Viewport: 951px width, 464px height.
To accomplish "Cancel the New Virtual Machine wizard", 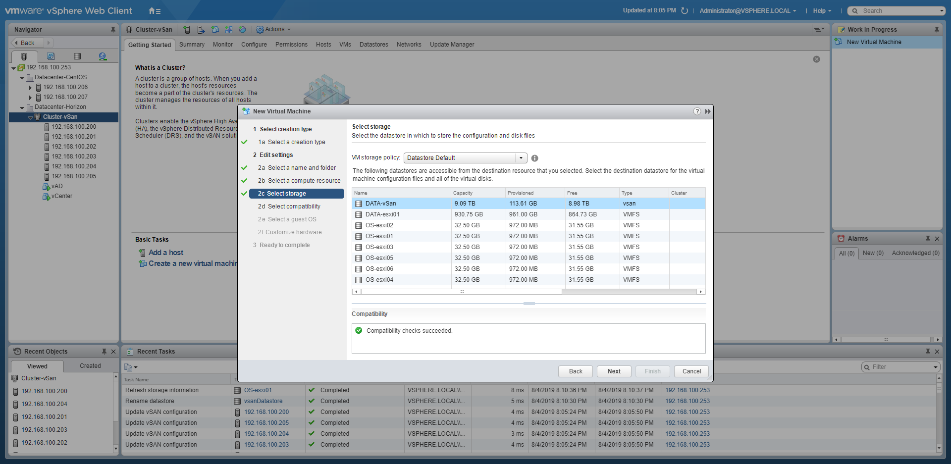I will (691, 371).
